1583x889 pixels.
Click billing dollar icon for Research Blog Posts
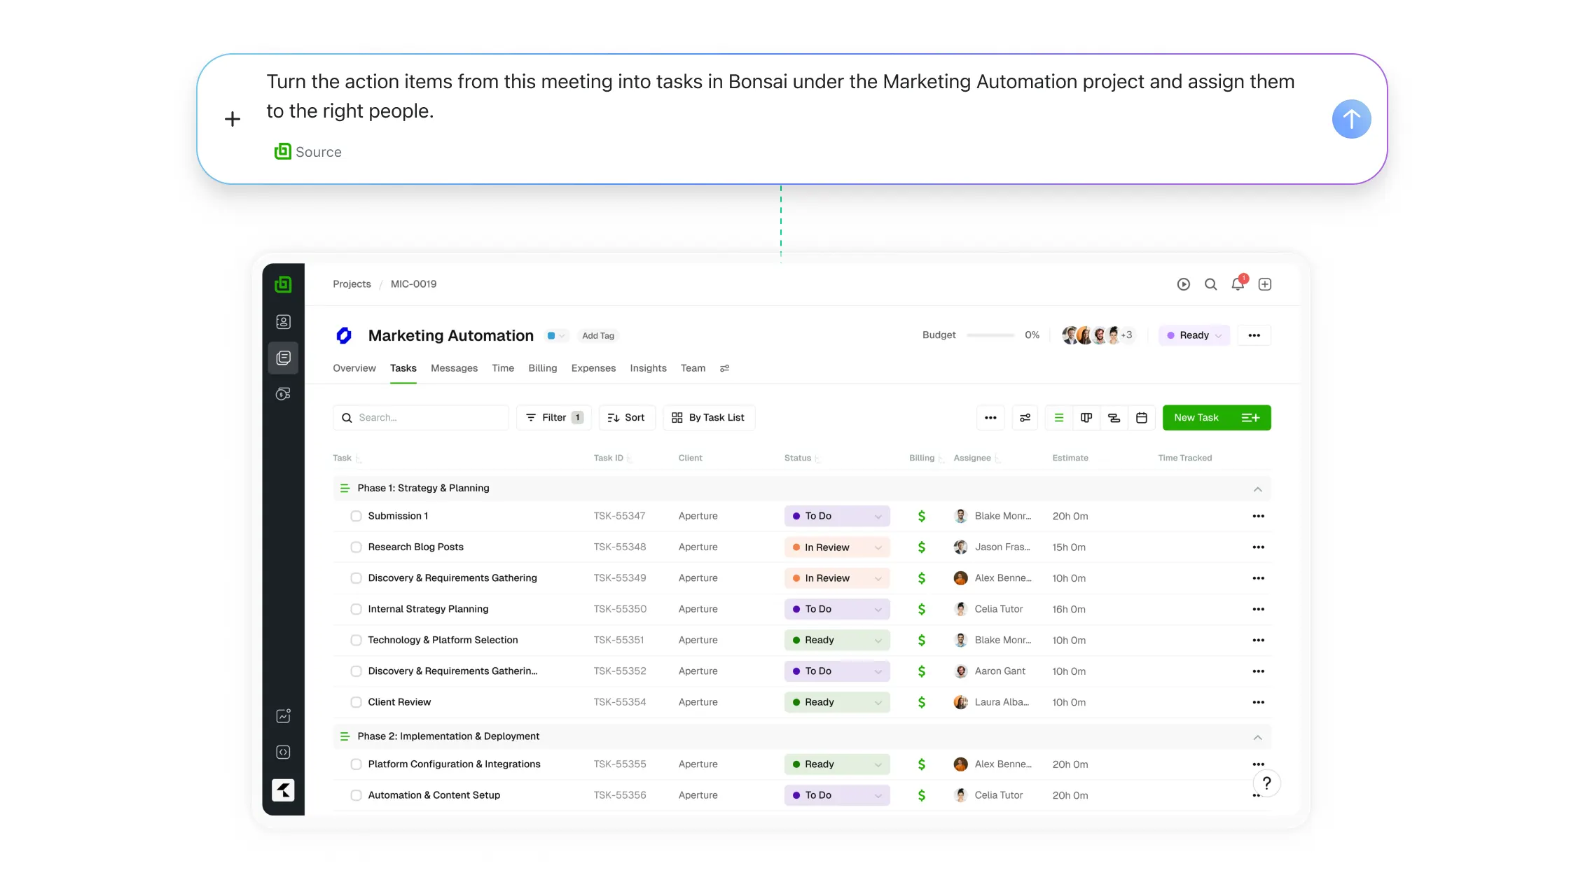click(922, 547)
